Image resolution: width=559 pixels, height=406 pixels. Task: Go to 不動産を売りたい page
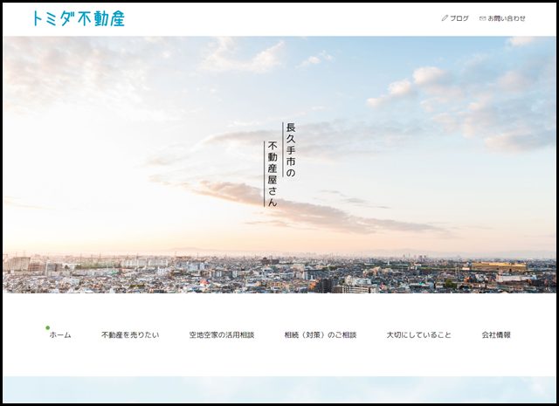tap(130, 335)
